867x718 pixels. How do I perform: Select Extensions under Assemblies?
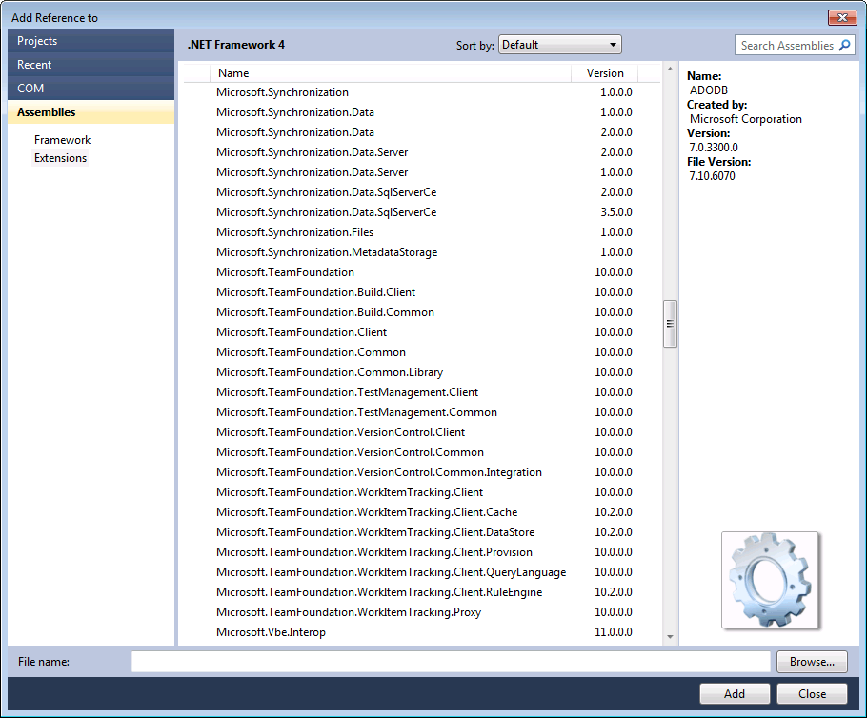(x=60, y=158)
